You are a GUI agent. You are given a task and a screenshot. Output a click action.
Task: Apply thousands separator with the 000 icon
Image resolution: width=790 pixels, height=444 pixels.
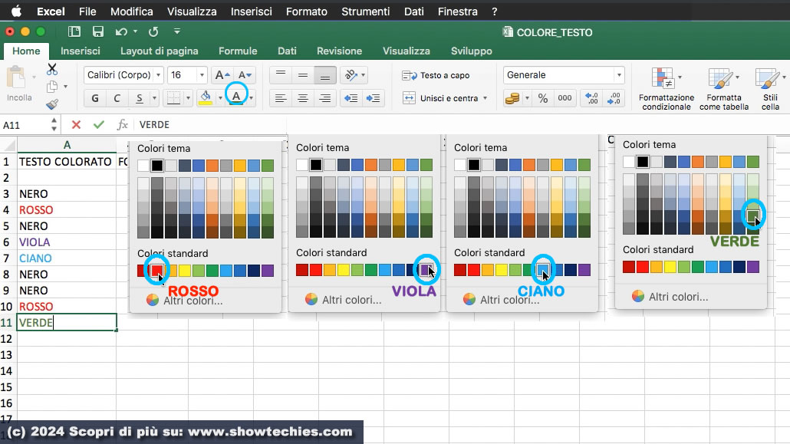565,98
